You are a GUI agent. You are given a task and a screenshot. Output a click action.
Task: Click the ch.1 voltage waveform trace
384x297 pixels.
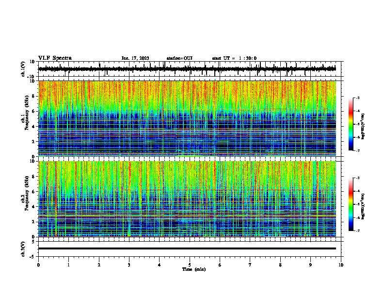187,69
